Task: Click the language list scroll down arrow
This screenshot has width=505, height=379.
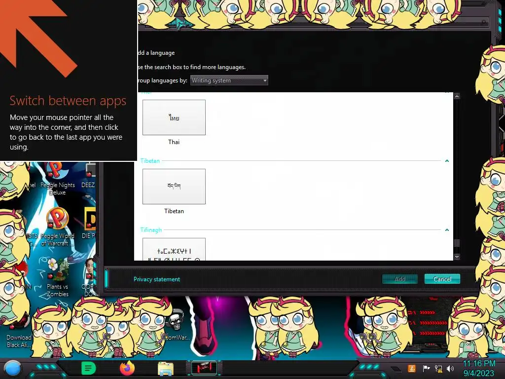Action: tap(457, 257)
